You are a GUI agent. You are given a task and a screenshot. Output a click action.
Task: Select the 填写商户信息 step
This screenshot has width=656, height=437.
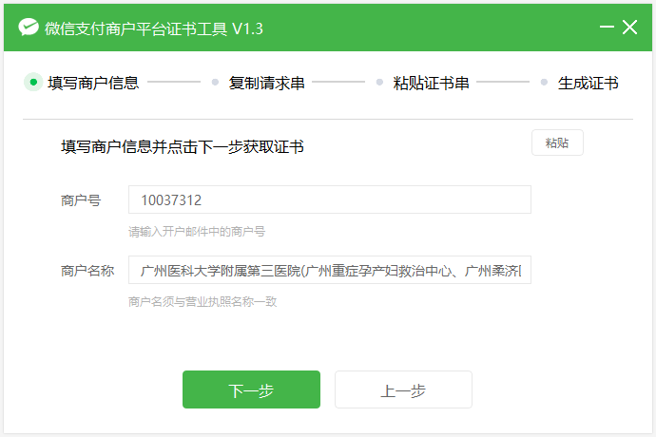coord(93,83)
